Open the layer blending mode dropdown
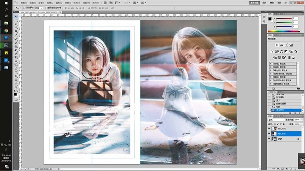Viewport: 305px width, 171px height. 276,120
